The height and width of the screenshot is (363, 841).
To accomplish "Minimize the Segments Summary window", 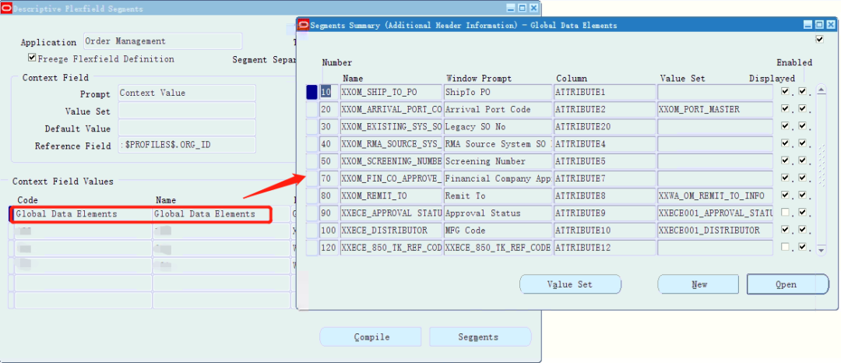I will coord(808,25).
